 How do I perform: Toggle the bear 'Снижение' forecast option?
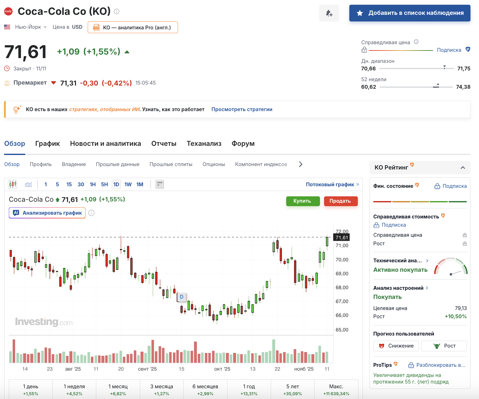pos(396,346)
